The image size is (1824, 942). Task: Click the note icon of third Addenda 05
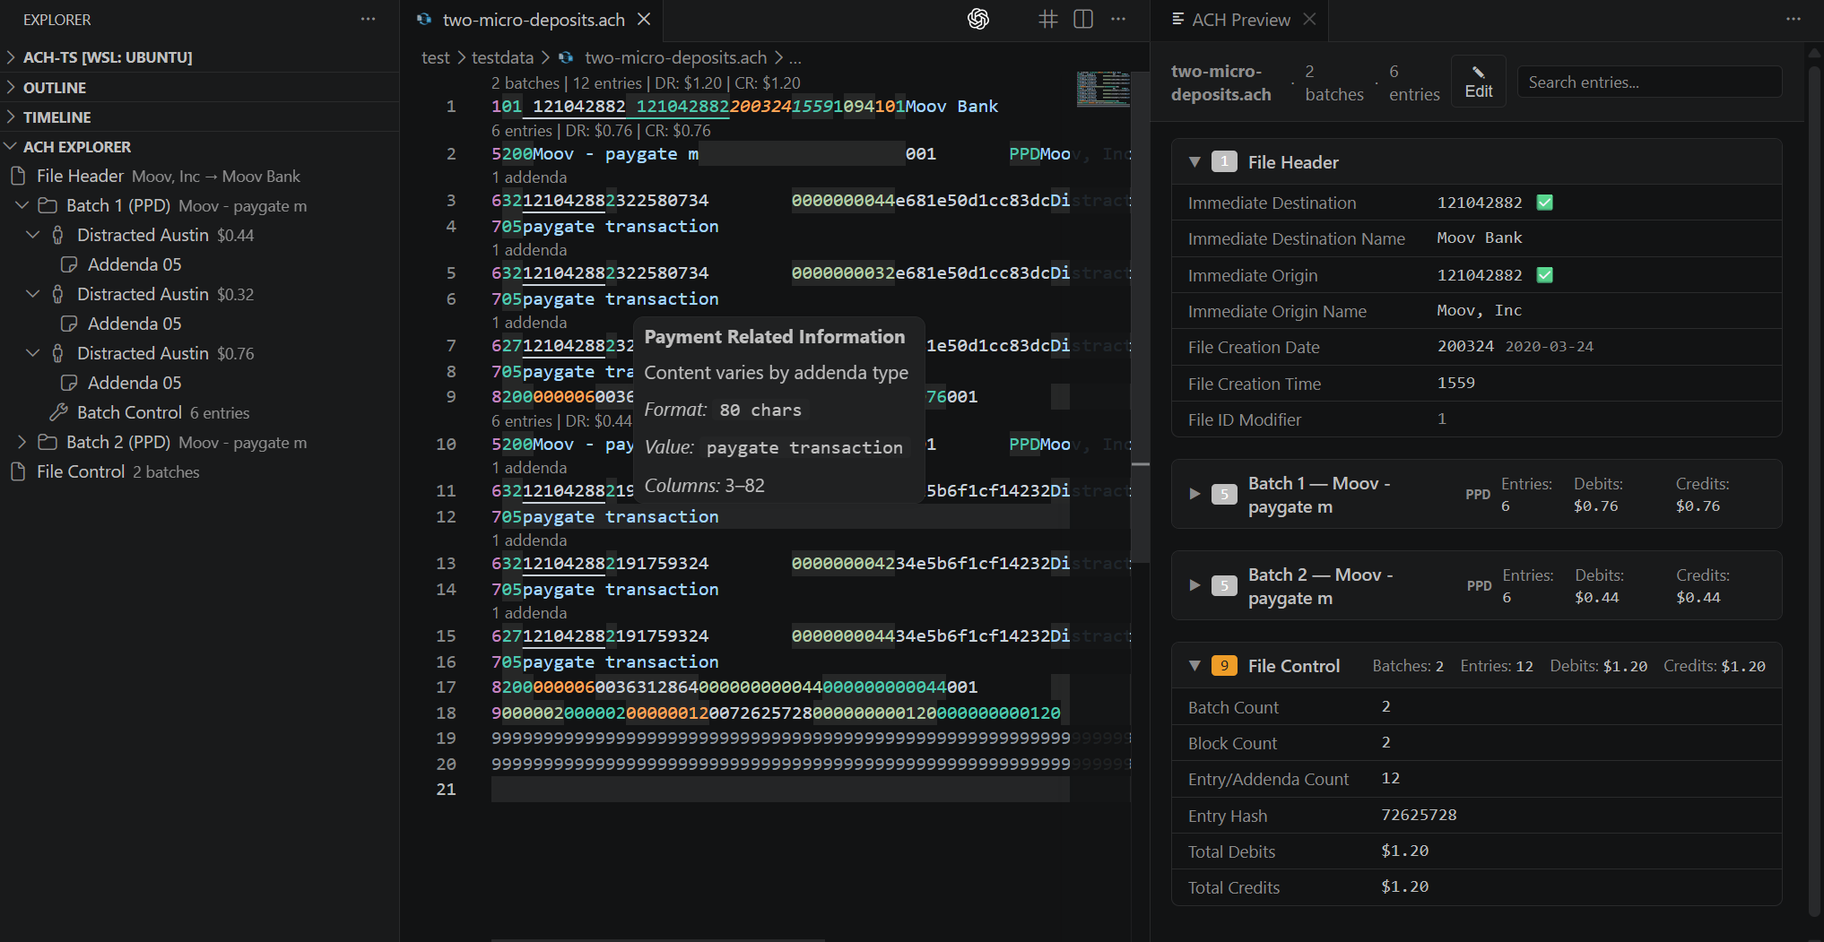(69, 383)
